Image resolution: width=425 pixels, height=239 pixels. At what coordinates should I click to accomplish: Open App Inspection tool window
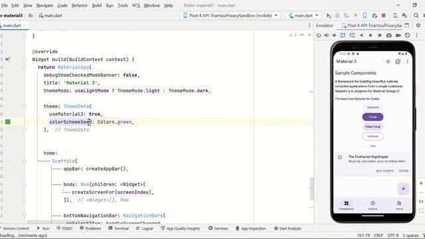250,228
